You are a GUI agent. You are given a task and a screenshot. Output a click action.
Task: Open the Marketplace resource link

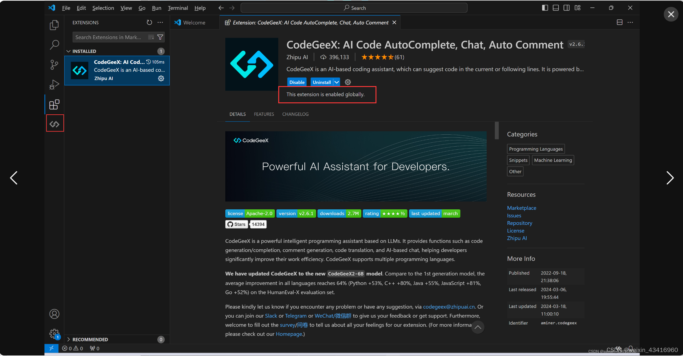tap(521, 208)
